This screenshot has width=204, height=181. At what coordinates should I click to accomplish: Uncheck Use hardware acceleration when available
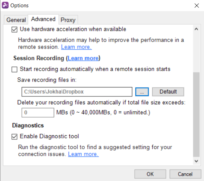click(x=14, y=29)
